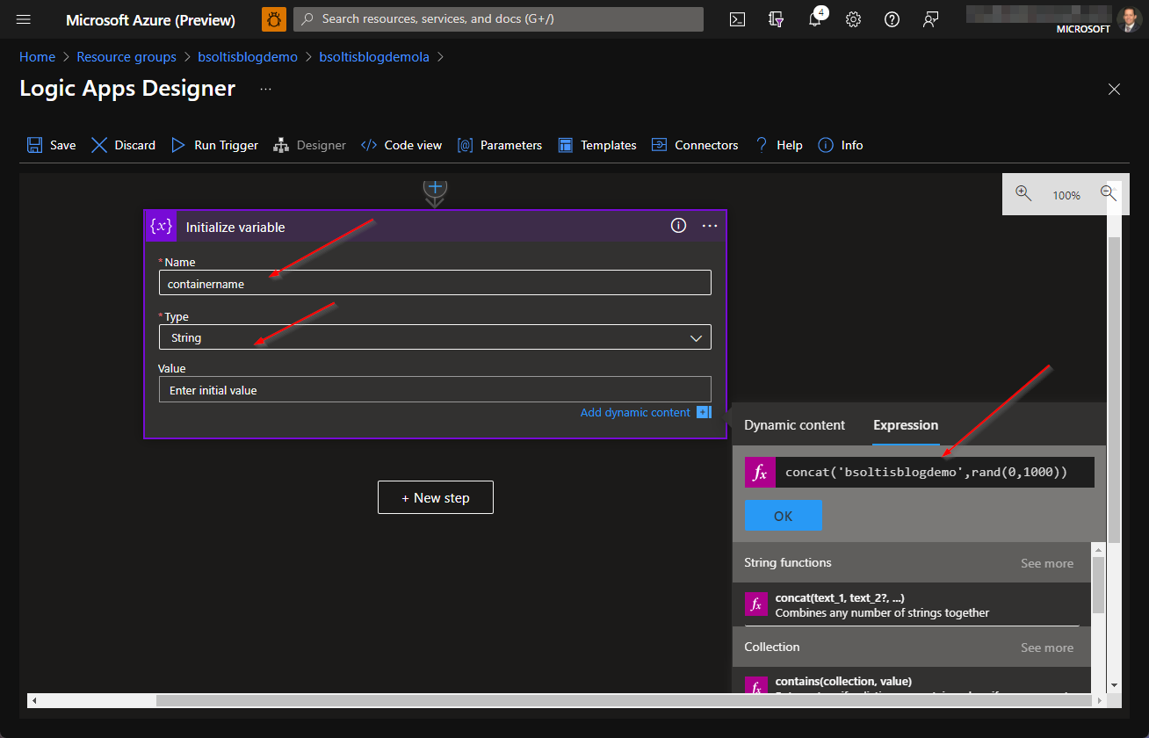Click the Value initial value field
This screenshot has width=1149, height=738.
(435, 390)
